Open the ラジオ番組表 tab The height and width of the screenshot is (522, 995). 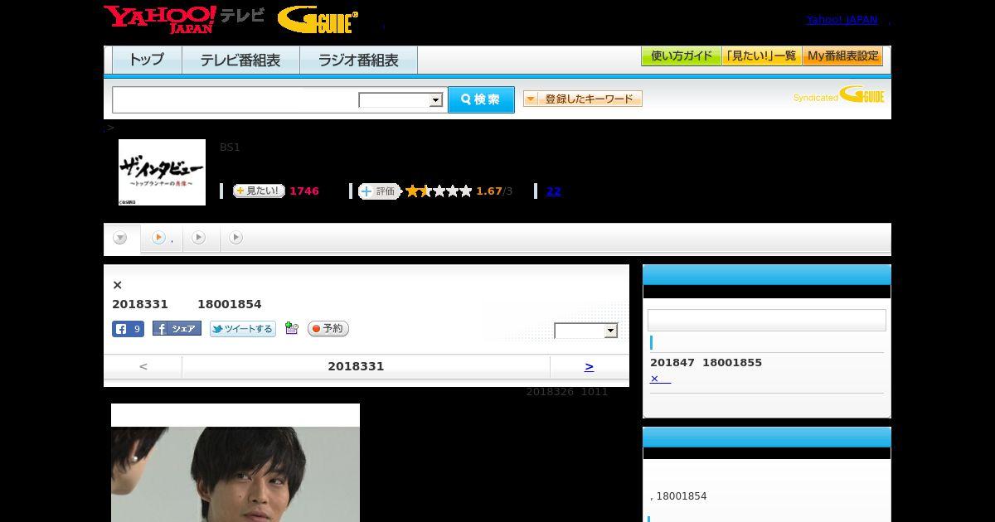tap(358, 60)
